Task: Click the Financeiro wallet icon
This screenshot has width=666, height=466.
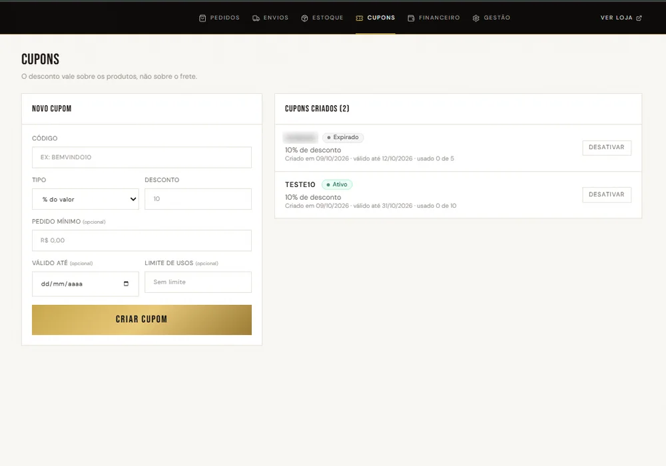Action: pyautogui.click(x=411, y=18)
